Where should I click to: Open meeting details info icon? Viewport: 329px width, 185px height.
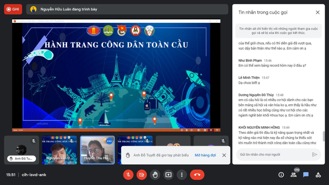click(x=281, y=175)
